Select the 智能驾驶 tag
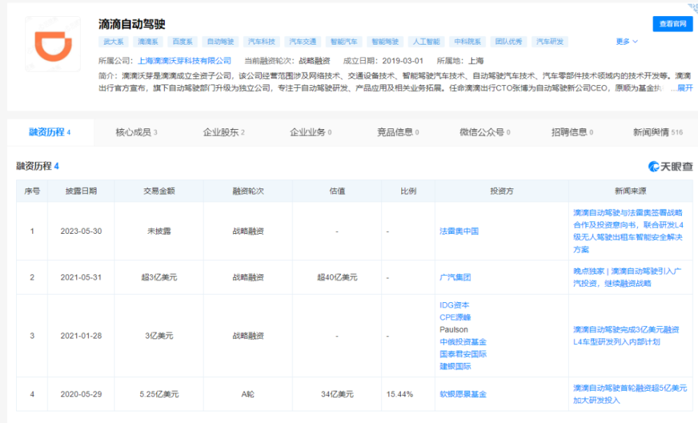Screen dimensions: 698x423 point(385,41)
